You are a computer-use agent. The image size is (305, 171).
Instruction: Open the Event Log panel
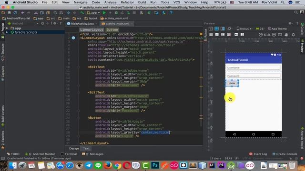click(258, 154)
